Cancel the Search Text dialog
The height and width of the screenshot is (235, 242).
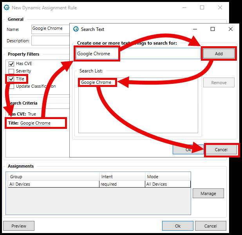221,150
